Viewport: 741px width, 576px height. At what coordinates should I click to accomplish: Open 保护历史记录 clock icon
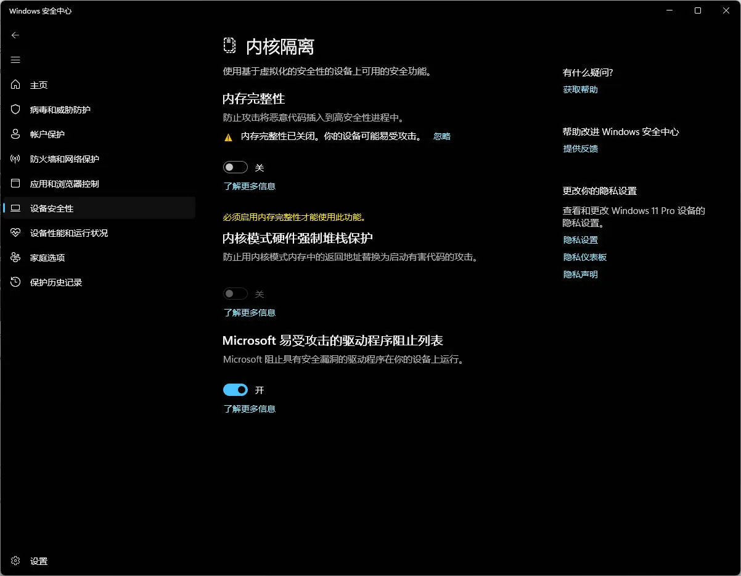pyautogui.click(x=16, y=282)
